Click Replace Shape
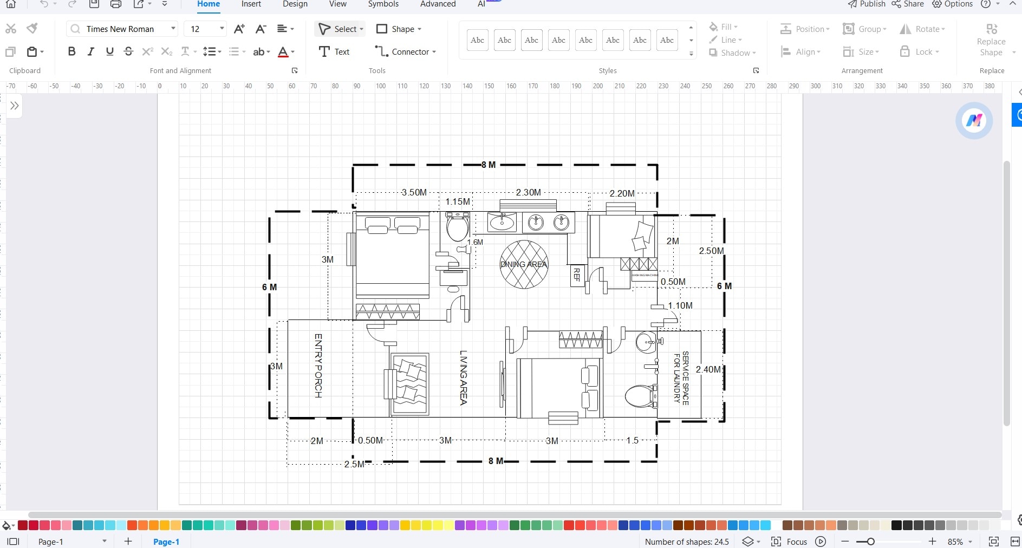 point(991,41)
